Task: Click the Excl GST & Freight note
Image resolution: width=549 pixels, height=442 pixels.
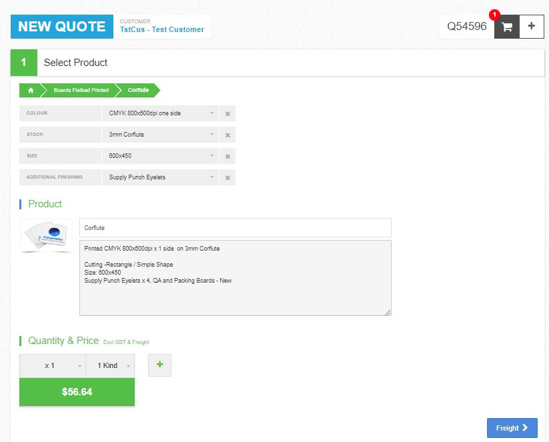Action: 126,342
